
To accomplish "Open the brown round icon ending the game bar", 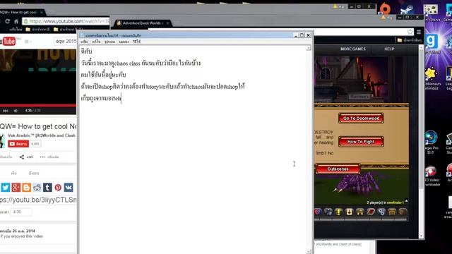I will (403, 212).
